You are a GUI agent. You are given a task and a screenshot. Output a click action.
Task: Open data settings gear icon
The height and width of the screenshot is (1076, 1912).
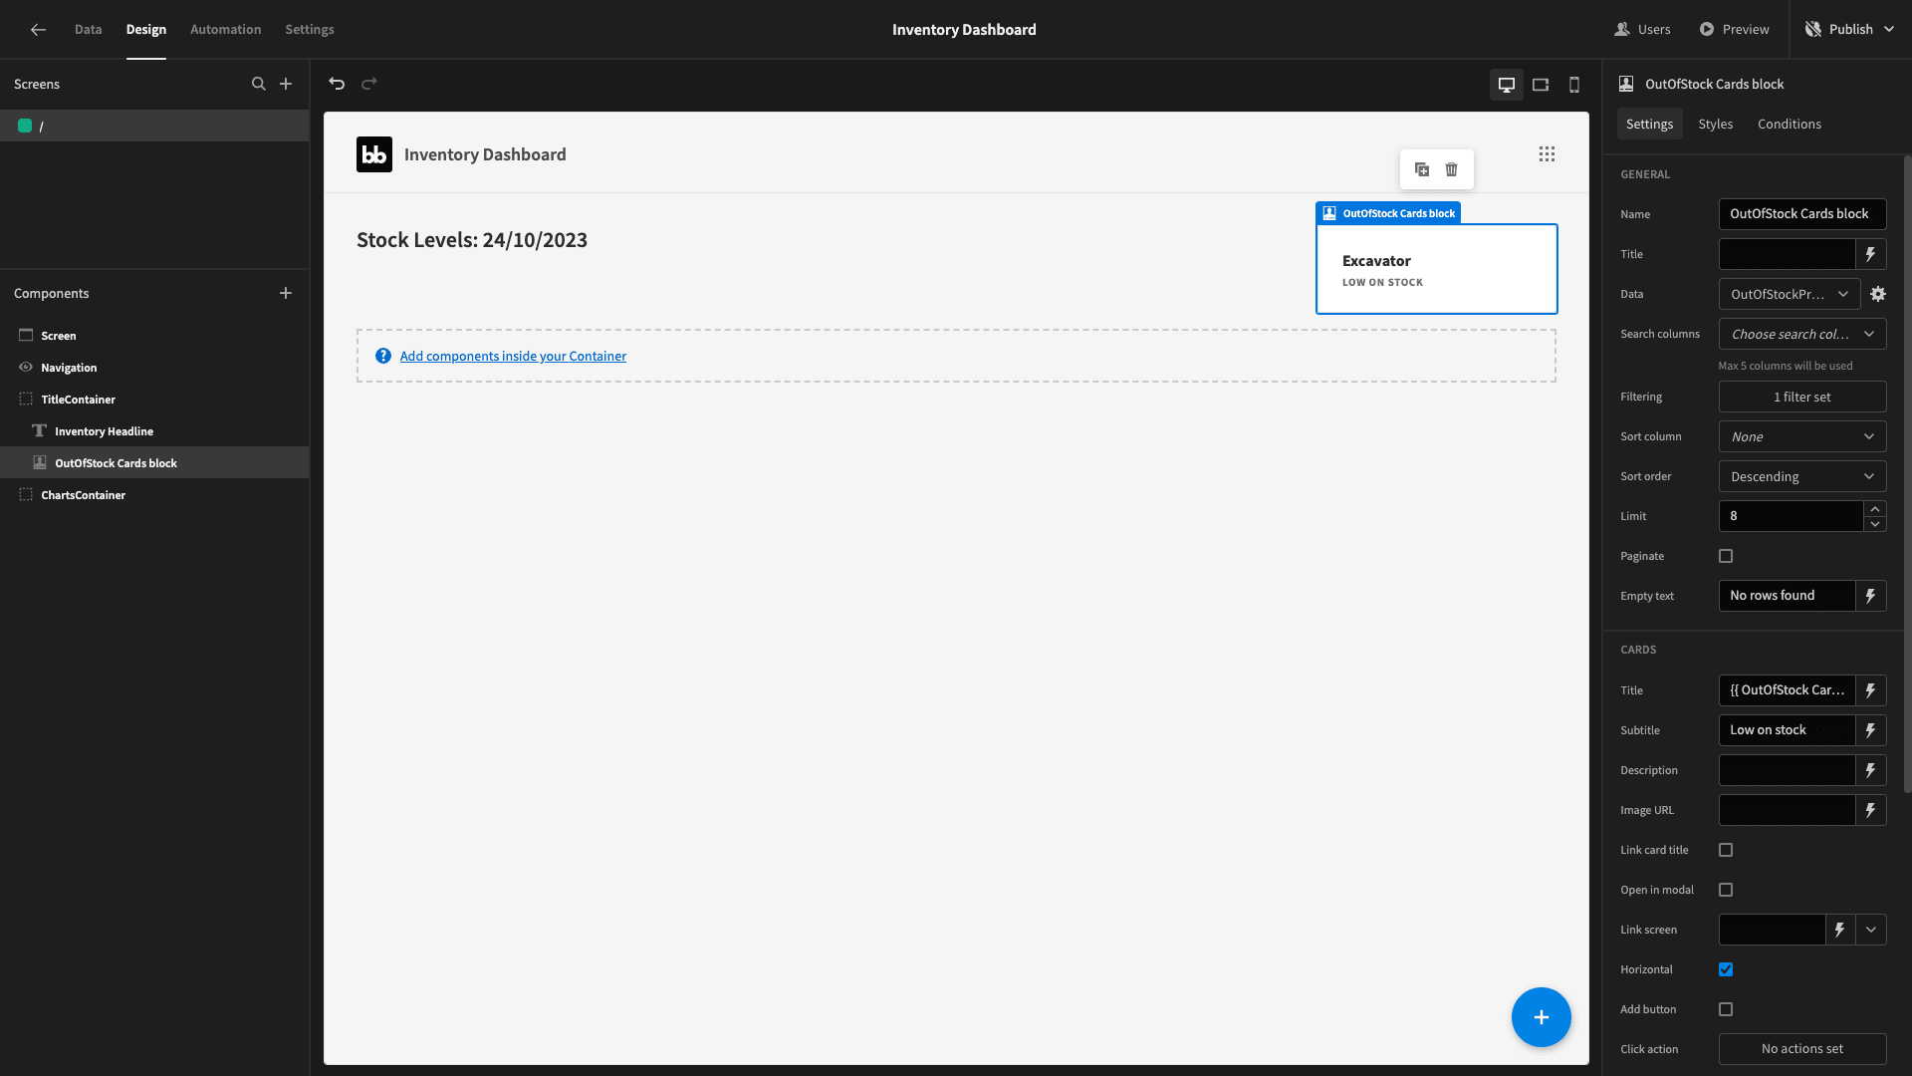pyautogui.click(x=1878, y=294)
